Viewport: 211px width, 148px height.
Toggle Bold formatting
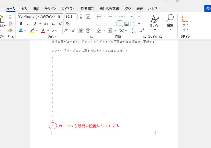21,24
